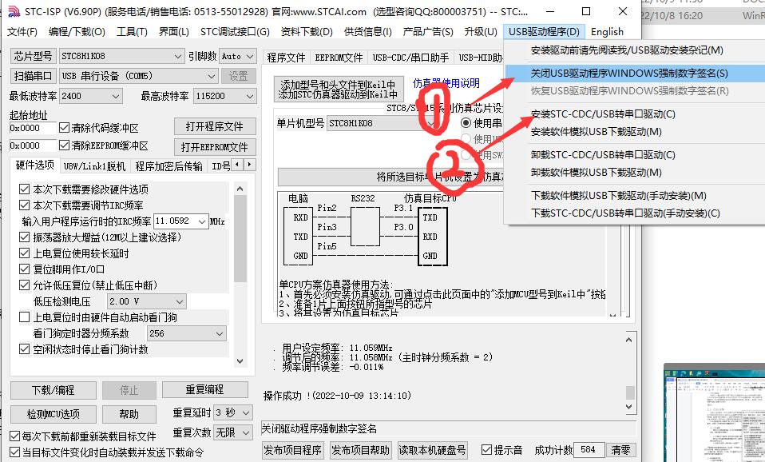Uncheck 本次下载需要调节IRC频率
The width and height of the screenshot is (765, 462).
[x=24, y=205]
